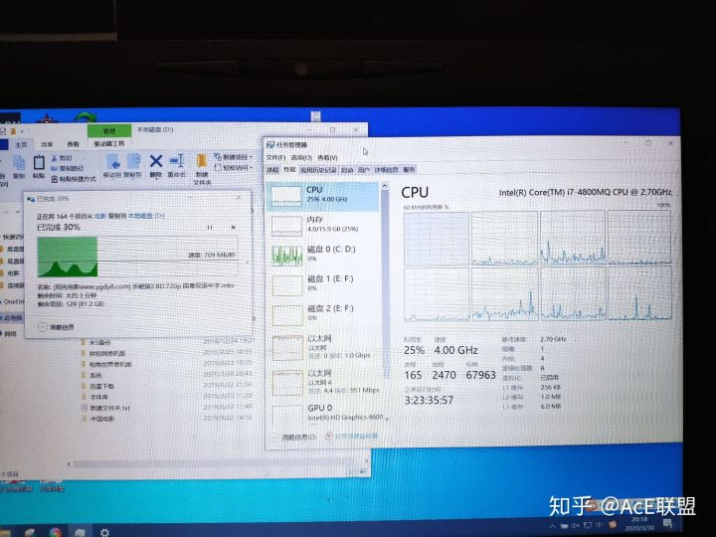Click left arrow of Explorer horizontal scrollbar

coord(69,464)
